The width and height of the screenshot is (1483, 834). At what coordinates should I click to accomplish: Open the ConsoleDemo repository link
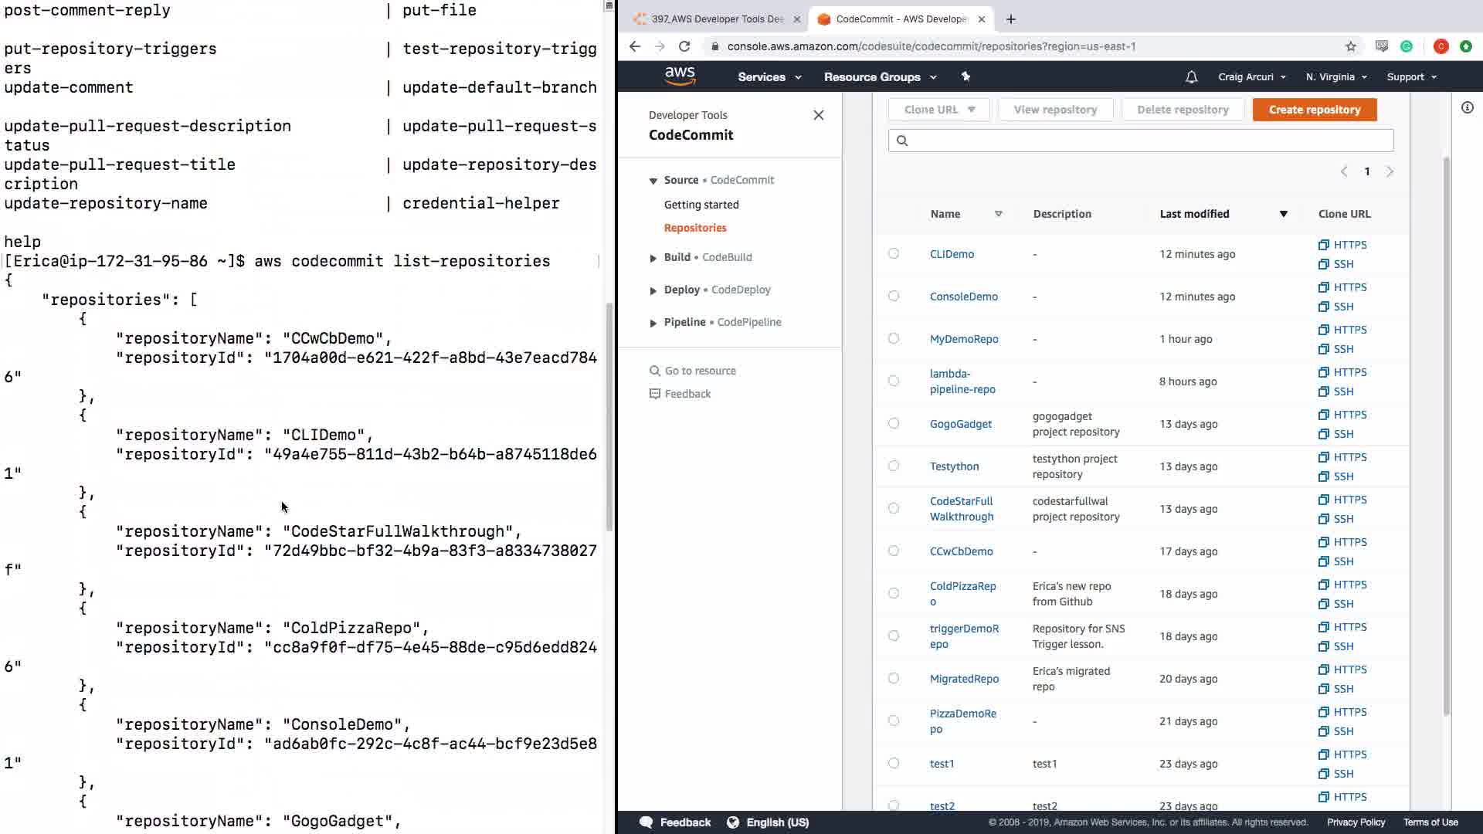[x=963, y=297]
